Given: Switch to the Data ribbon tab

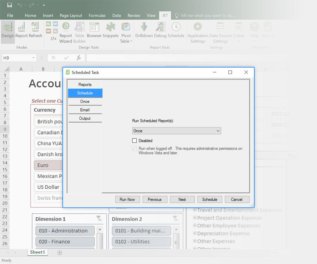Looking at the screenshot, I should (x=117, y=15).
